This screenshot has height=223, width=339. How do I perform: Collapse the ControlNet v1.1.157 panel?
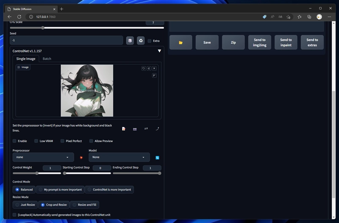tap(159, 51)
